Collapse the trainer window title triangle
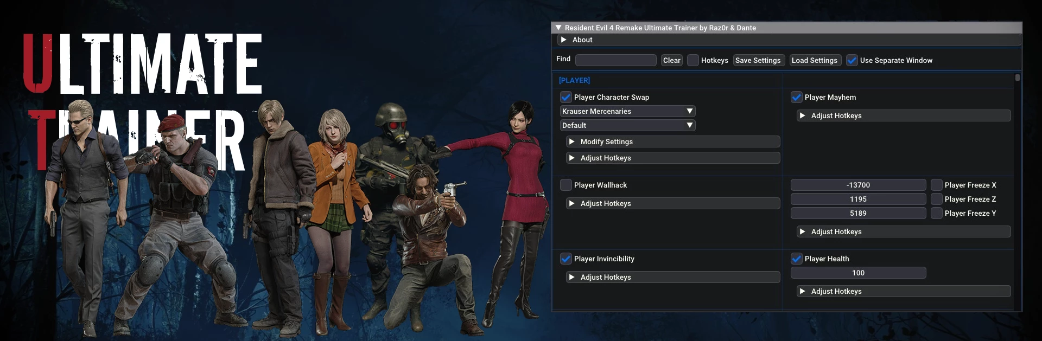This screenshot has height=341, width=1042. (x=558, y=28)
